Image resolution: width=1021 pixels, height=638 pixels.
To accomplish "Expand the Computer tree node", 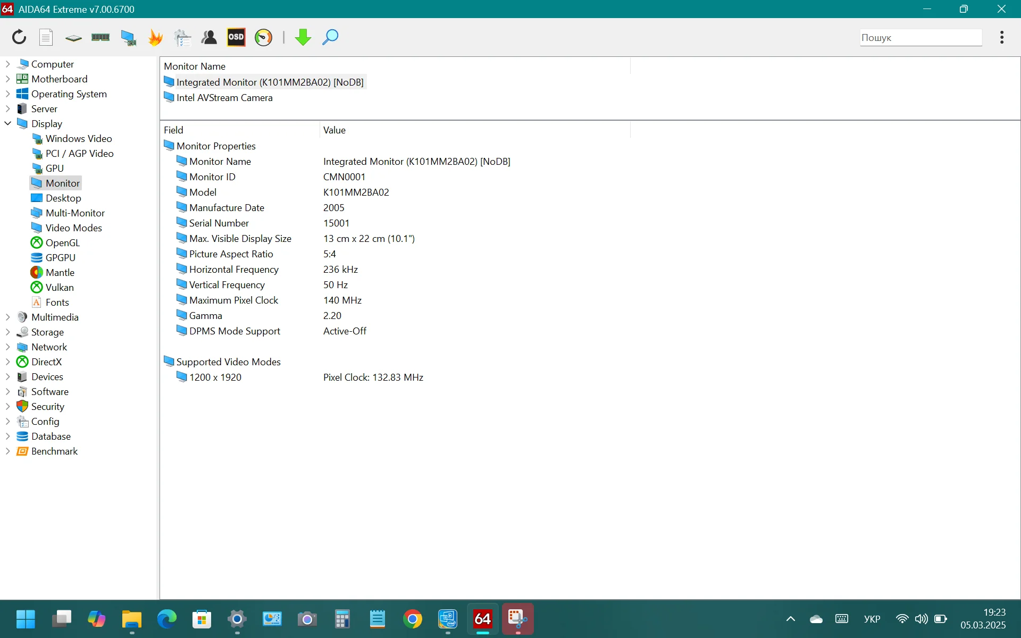I will coord(8,64).
